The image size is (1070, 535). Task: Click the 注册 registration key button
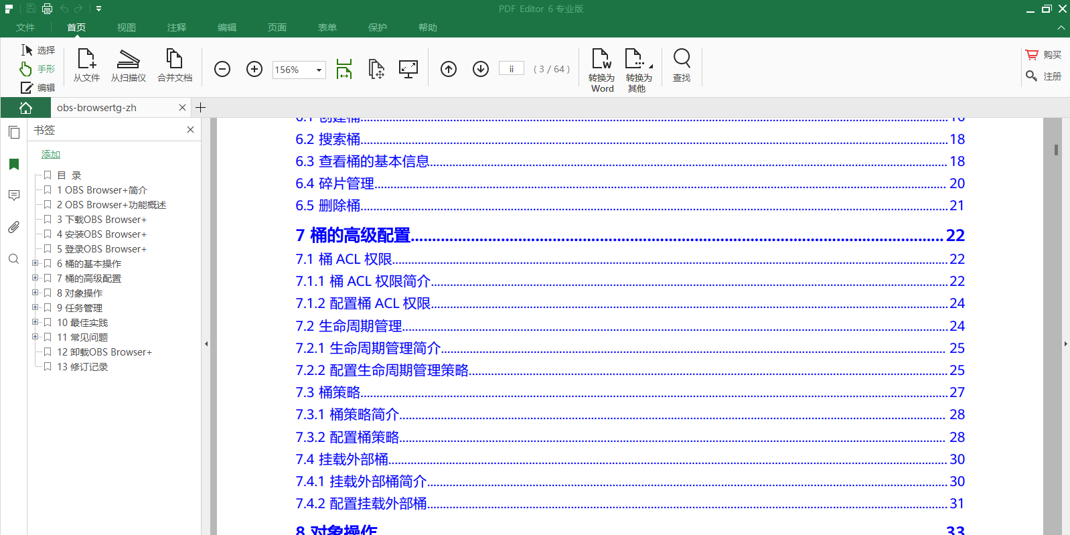click(1044, 76)
